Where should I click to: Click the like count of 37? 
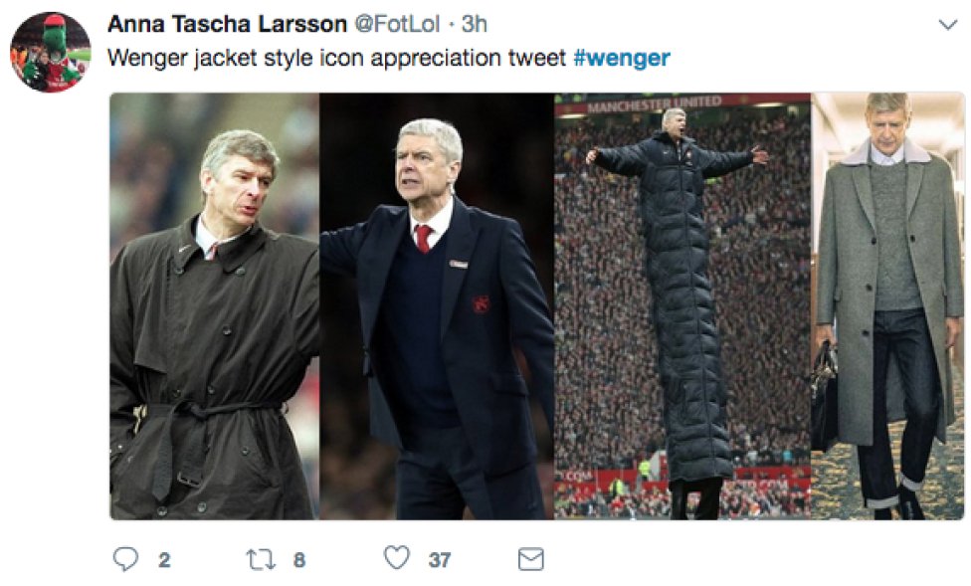tap(440, 560)
